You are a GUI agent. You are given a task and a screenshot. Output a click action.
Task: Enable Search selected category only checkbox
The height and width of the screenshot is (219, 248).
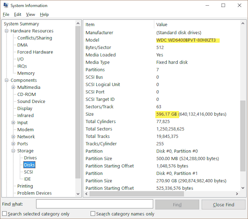4,214
